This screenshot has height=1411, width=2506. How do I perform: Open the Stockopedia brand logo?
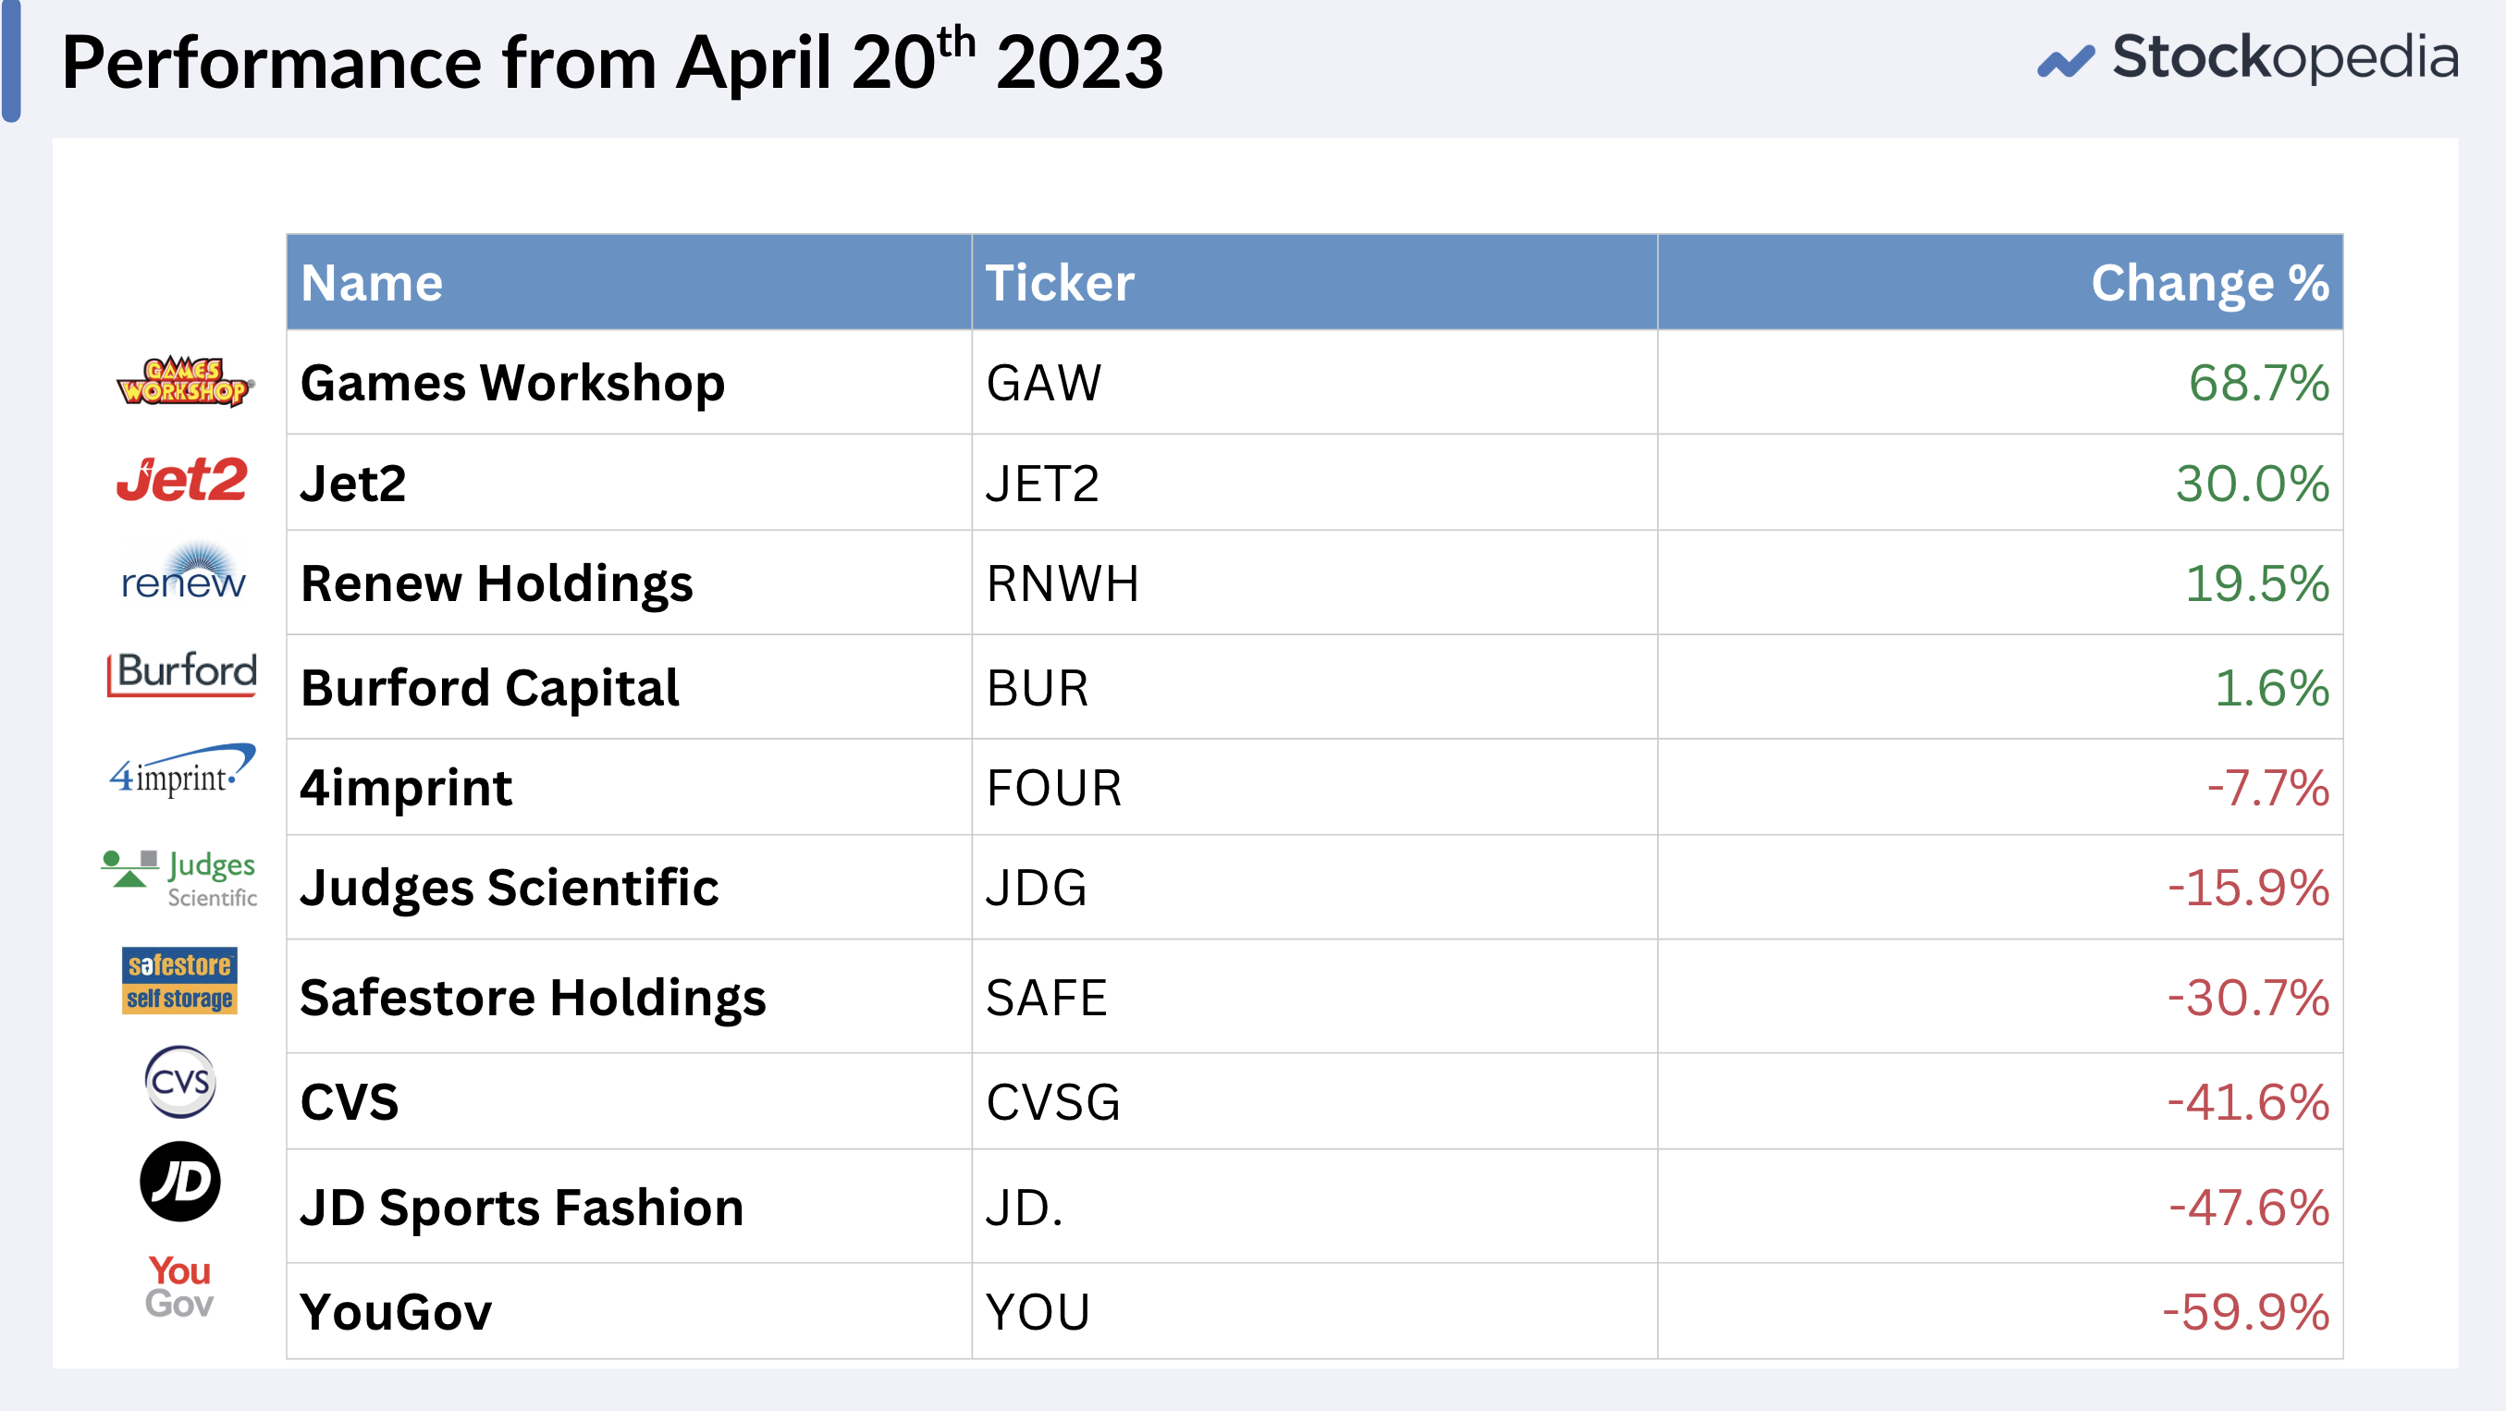pyautogui.click(x=2248, y=57)
